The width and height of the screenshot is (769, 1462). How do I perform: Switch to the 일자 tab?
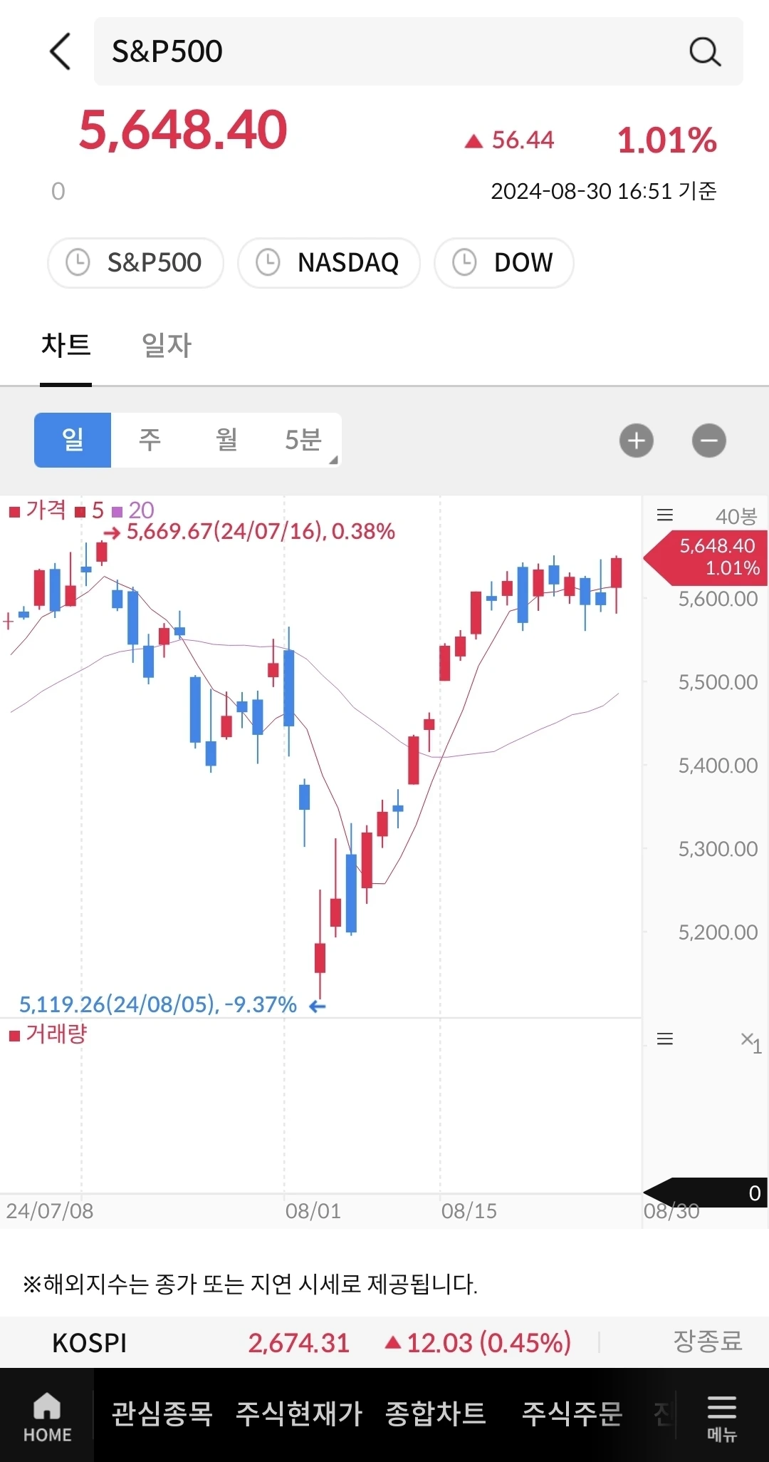point(167,346)
